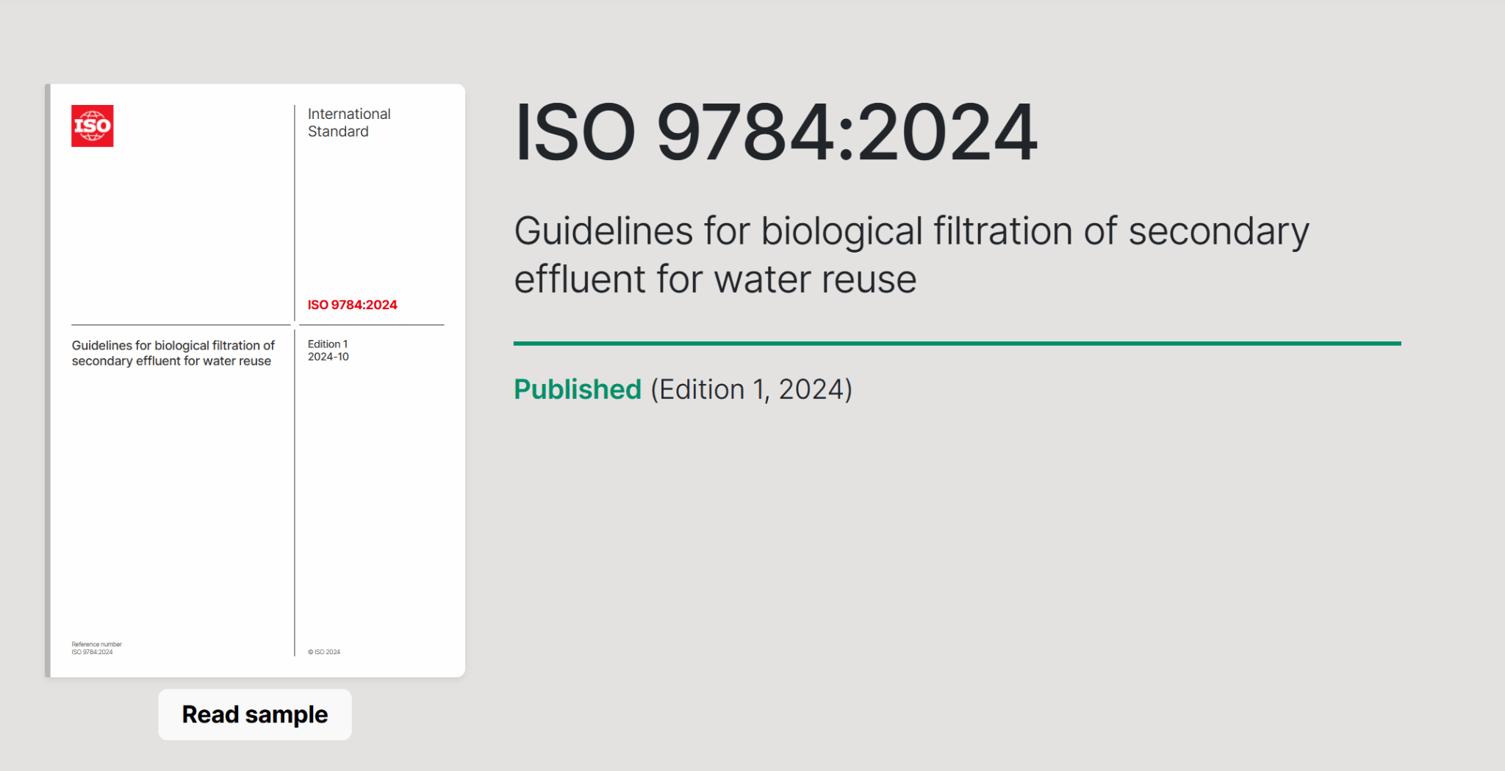Click the Edition 1 label on the cover

click(328, 344)
